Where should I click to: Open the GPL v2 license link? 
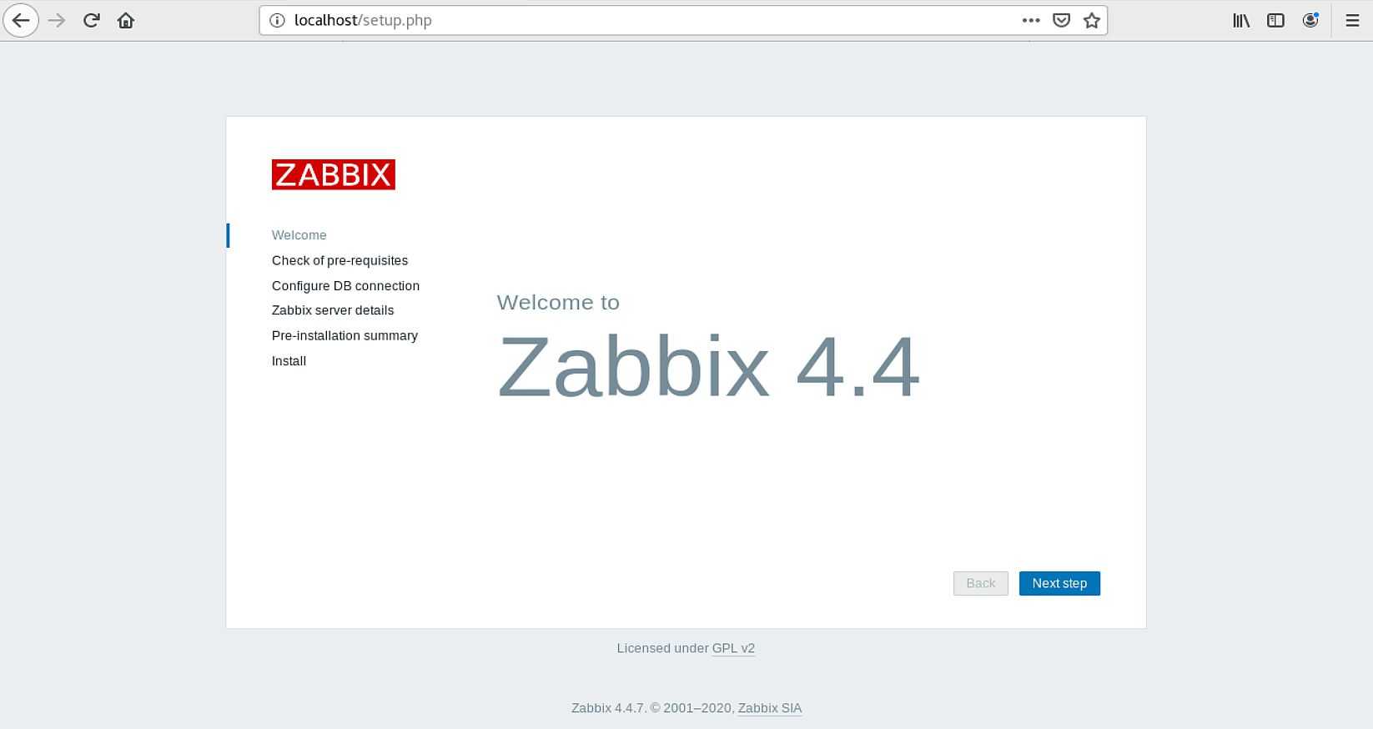click(733, 648)
